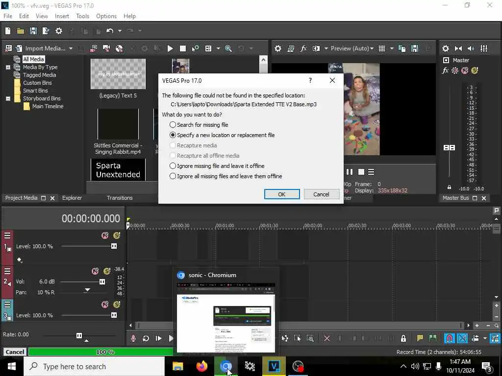Screen dimensions: 502x376
Task: Click Cancel button next to progress bar
Action: (15, 352)
